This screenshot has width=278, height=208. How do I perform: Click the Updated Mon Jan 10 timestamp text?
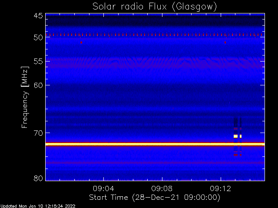pyautogui.click(x=38, y=206)
